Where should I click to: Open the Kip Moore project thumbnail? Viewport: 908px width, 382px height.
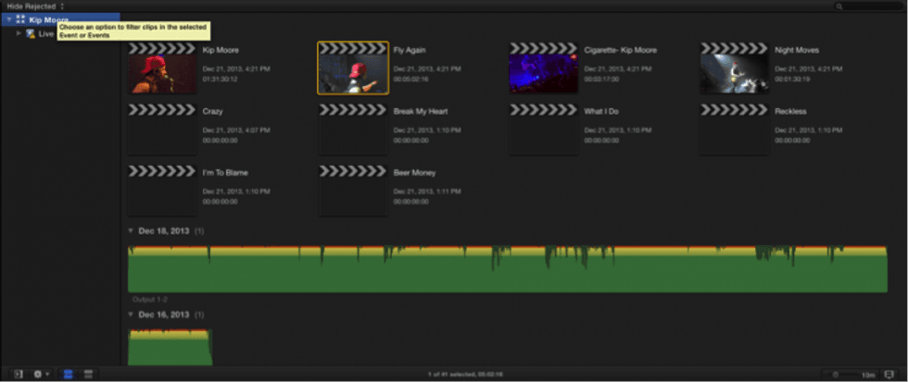pos(161,68)
